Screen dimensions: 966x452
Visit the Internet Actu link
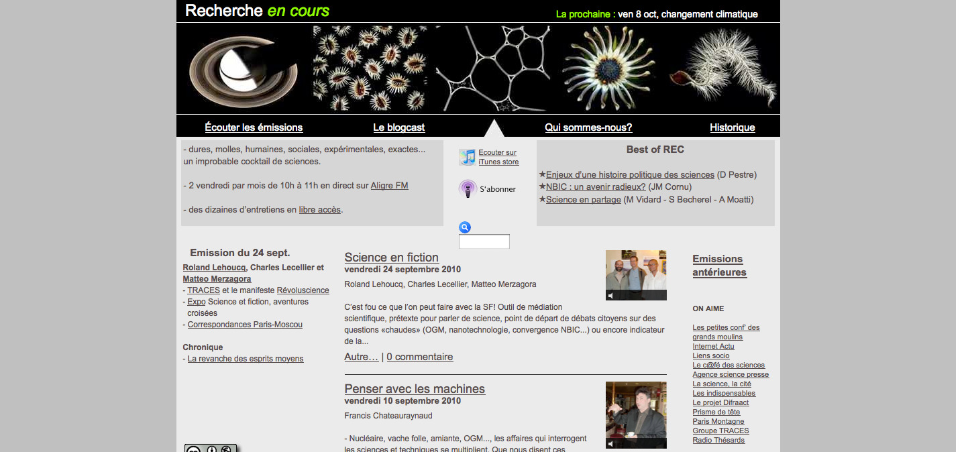[x=713, y=346]
